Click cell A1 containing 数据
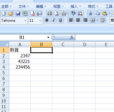Screen dimensions: 114x112 [x=20, y=50]
